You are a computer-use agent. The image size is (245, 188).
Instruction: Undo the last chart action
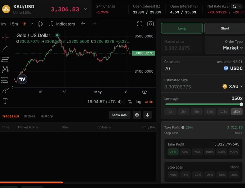pyautogui.click(x=84, y=24)
